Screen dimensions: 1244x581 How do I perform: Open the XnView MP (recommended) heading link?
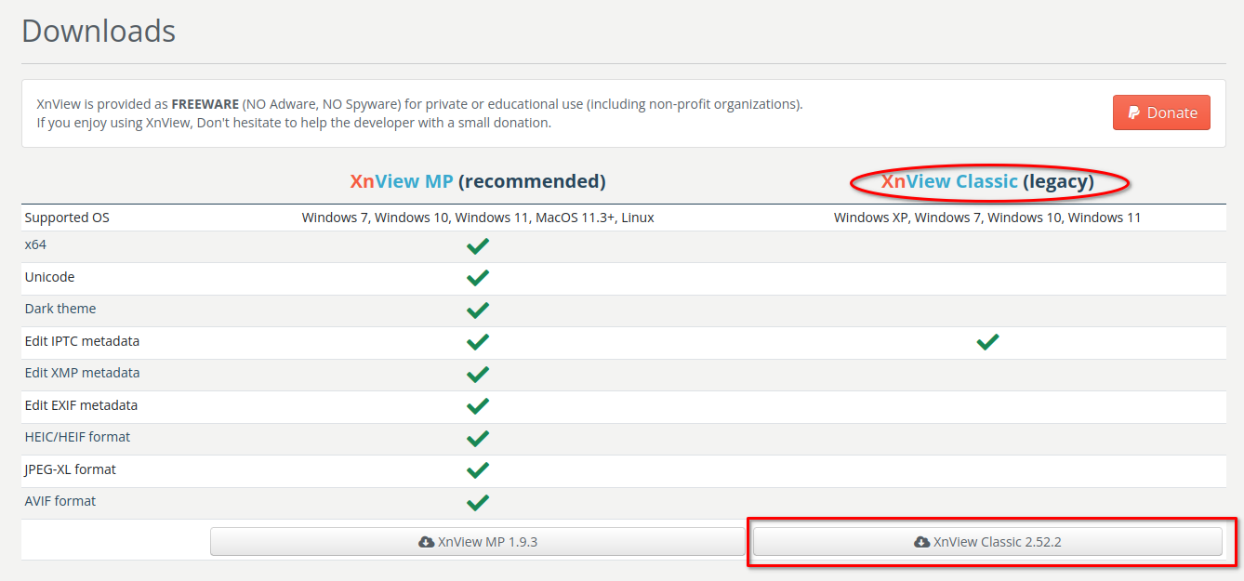(x=478, y=181)
